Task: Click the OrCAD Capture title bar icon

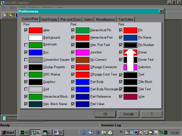Action: click(x=3, y=3)
